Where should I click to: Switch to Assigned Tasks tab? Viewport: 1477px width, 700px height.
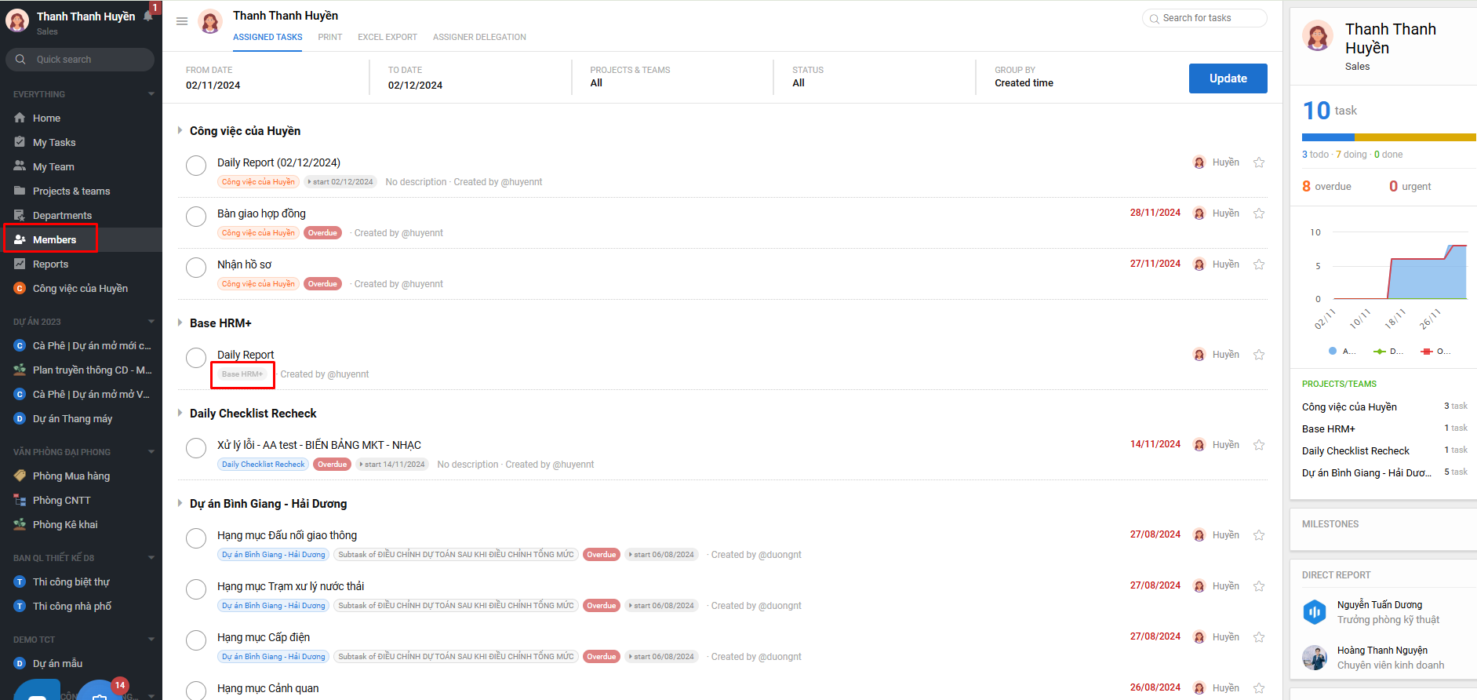(x=267, y=37)
